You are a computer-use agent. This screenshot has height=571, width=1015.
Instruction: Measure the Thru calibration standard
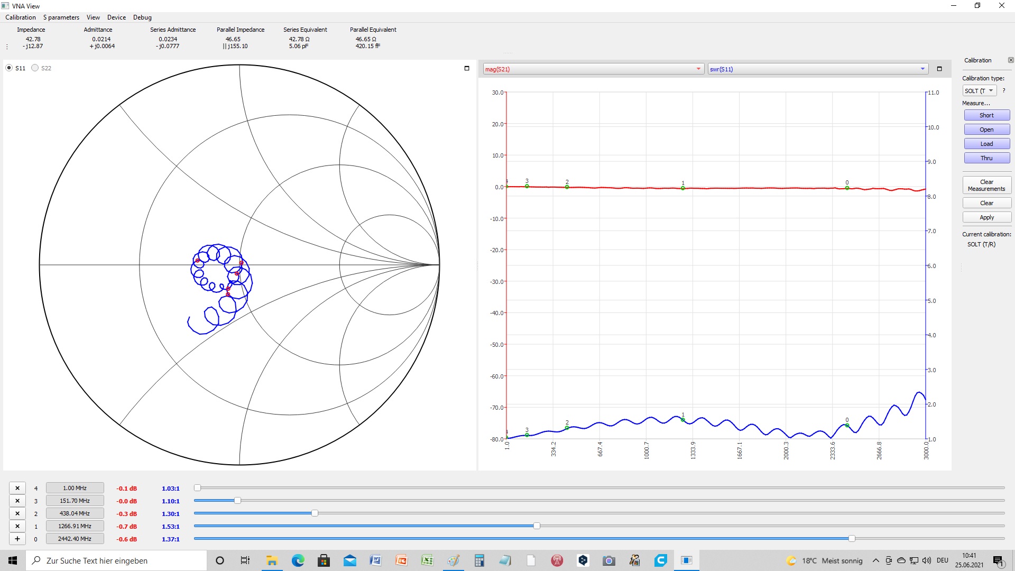(986, 158)
